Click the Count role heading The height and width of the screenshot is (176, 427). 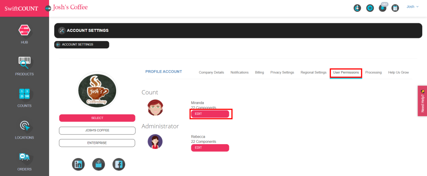point(150,93)
